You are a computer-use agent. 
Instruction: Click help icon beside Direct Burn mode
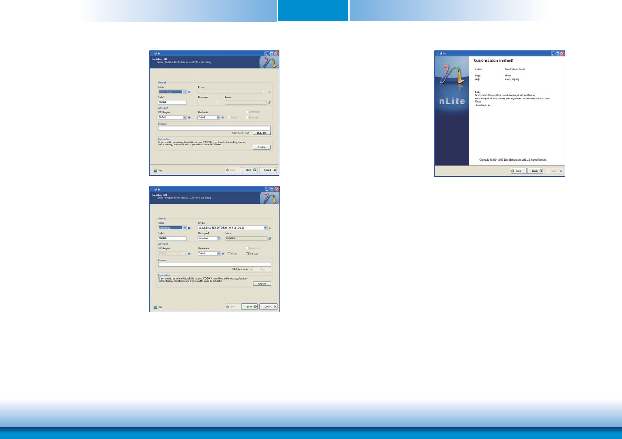coord(189,228)
